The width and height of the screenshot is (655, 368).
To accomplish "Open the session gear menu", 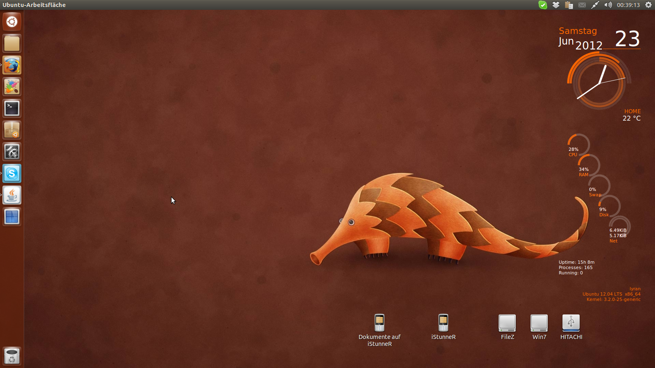I will click(648, 5).
